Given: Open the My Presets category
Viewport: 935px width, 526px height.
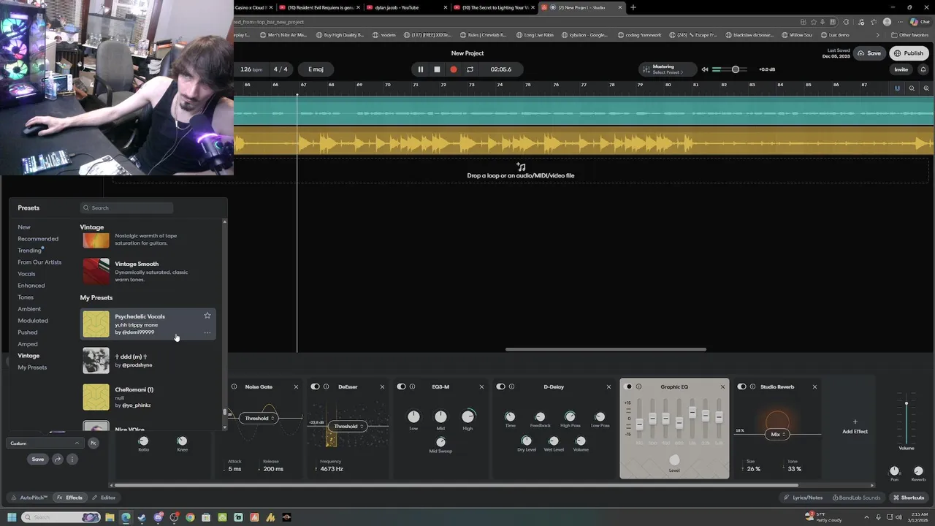Looking at the screenshot, I should 32,367.
